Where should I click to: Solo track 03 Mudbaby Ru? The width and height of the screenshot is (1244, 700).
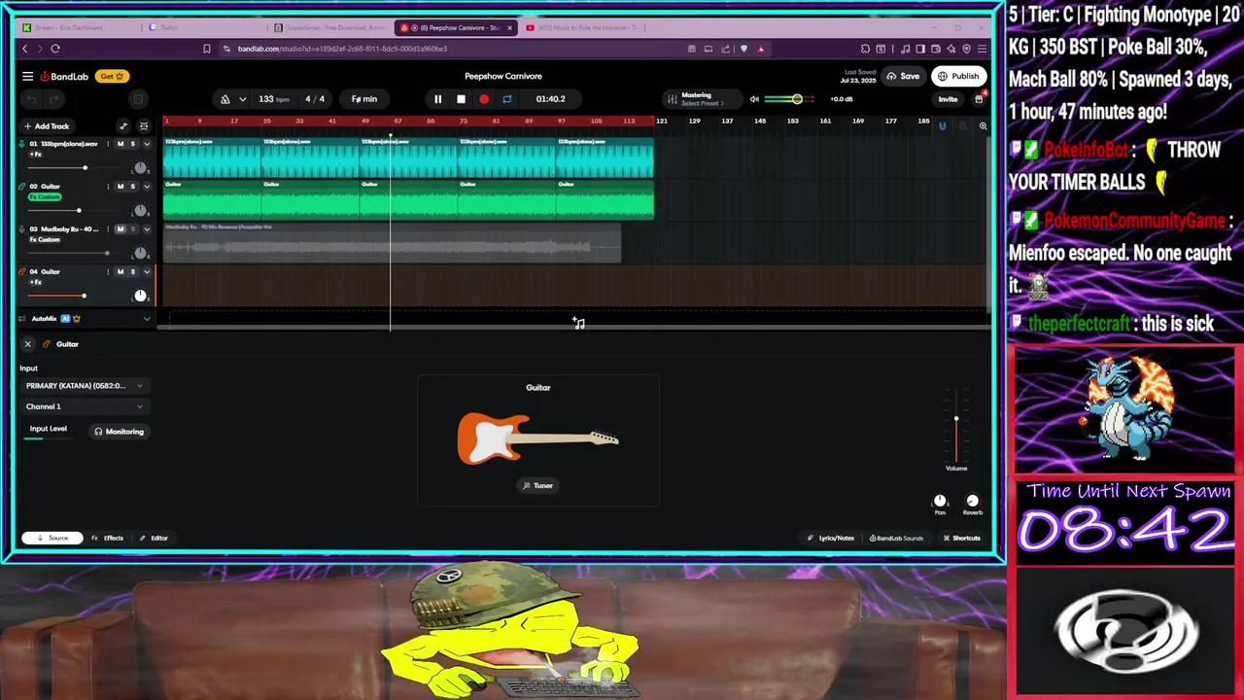pyautogui.click(x=133, y=229)
